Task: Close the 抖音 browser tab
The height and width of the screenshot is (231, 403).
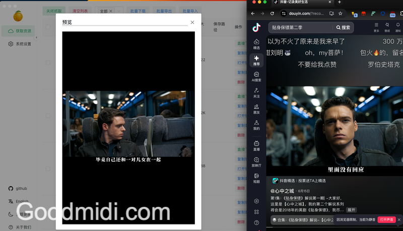Action: (x=330, y=2)
